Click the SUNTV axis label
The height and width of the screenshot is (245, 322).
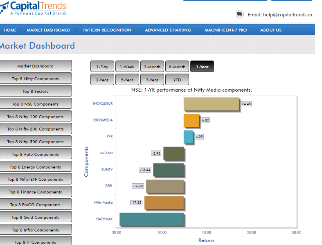tap(107, 169)
